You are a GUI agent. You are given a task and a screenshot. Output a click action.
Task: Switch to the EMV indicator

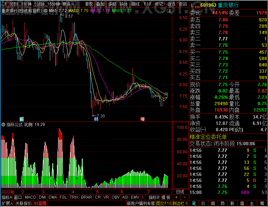pyautogui.click(x=135, y=197)
